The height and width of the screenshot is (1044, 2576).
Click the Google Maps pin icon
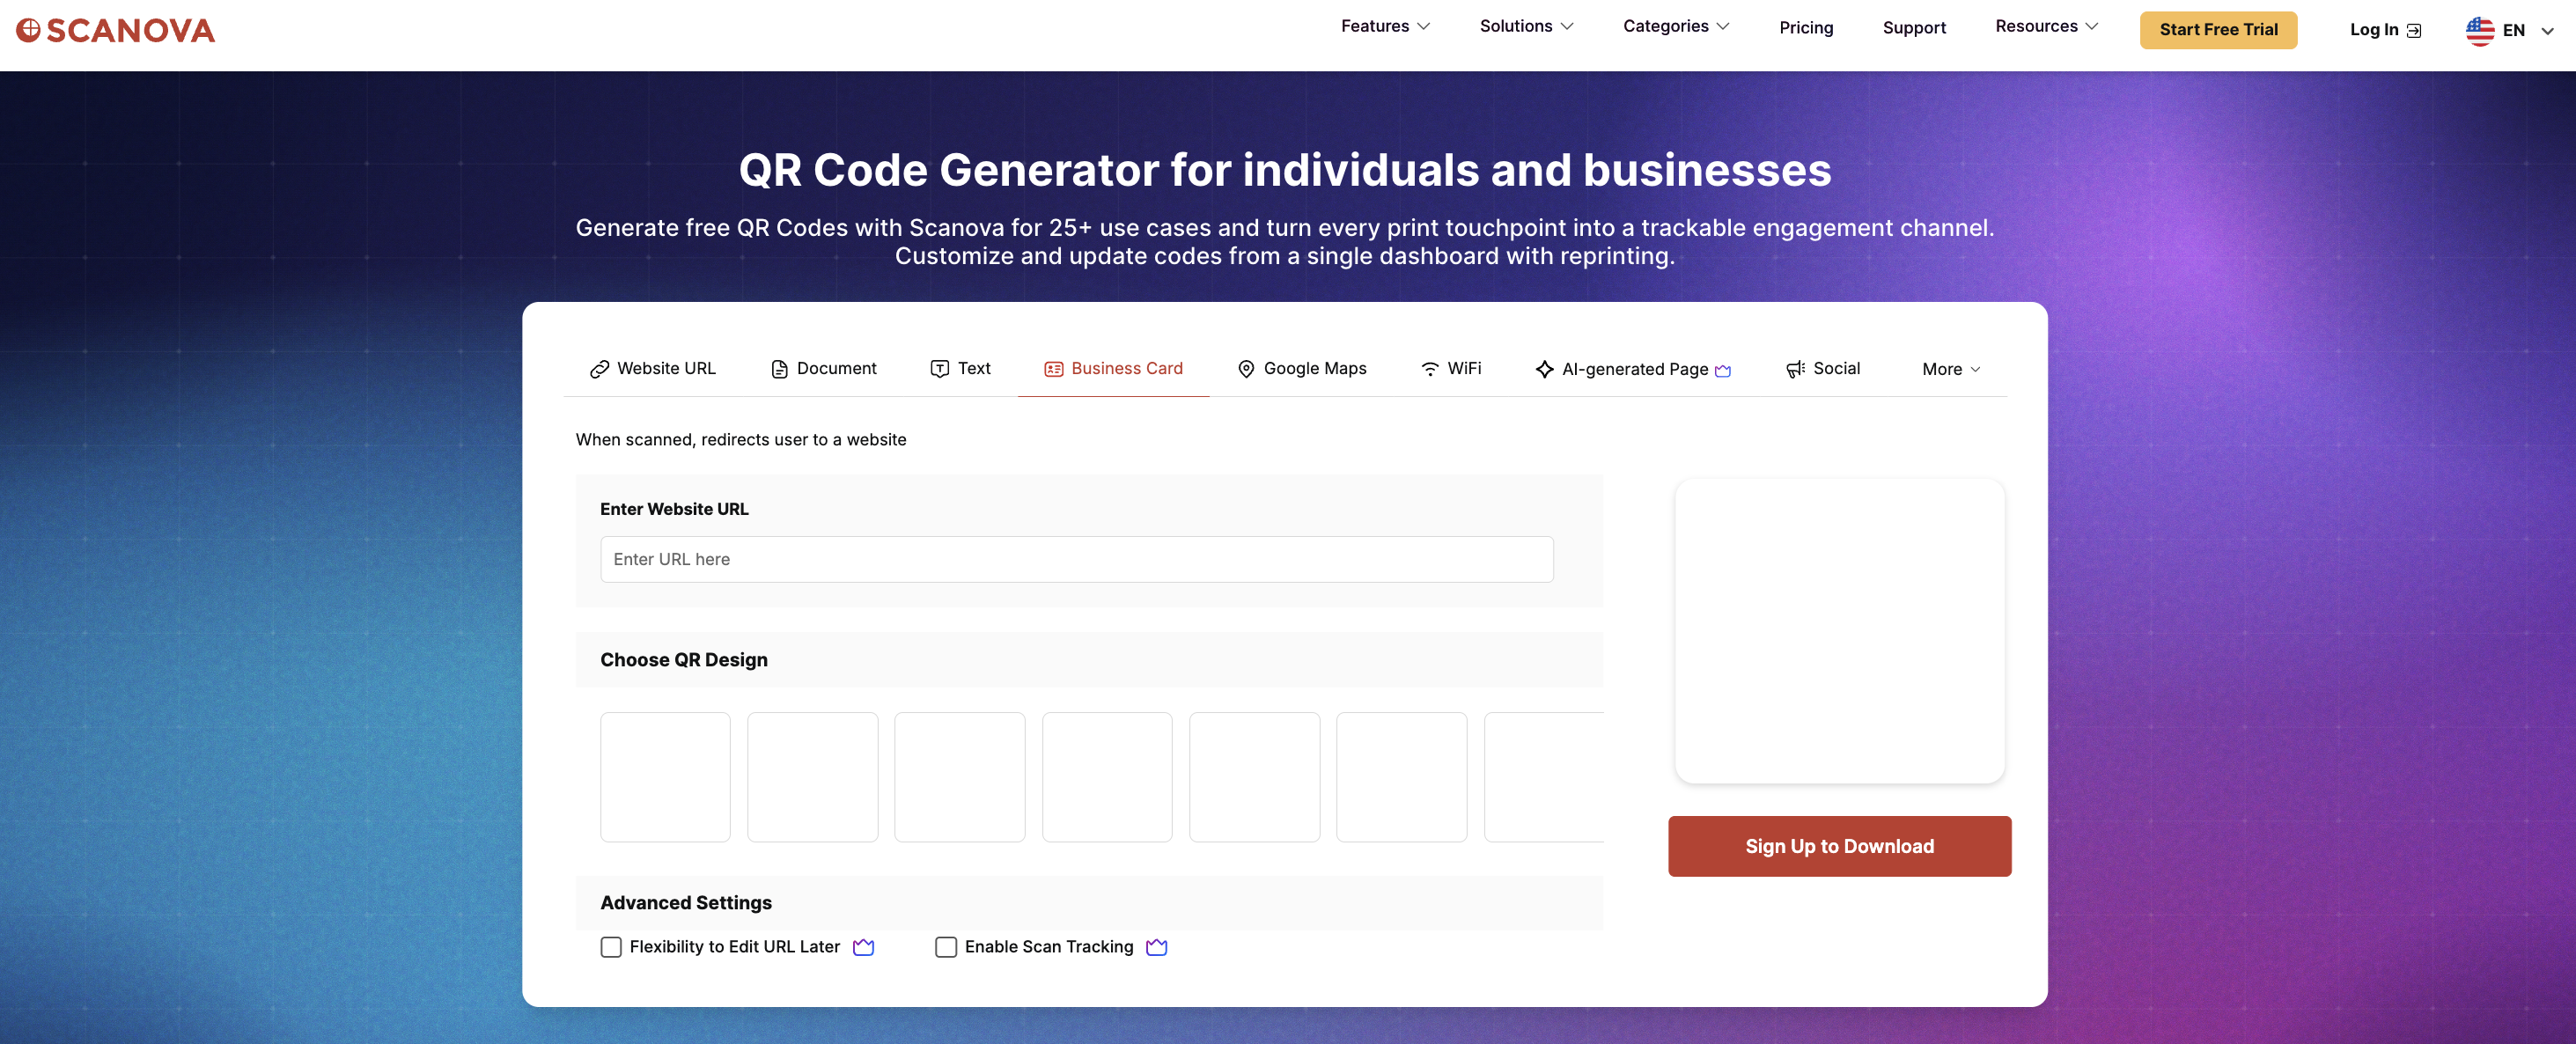pyautogui.click(x=1246, y=369)
